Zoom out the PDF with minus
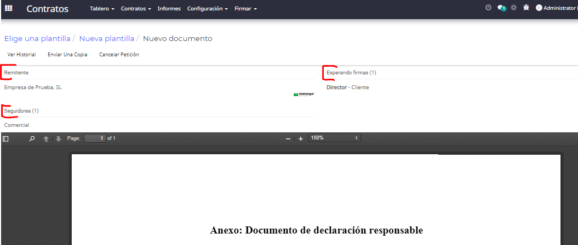 [288, 139]
